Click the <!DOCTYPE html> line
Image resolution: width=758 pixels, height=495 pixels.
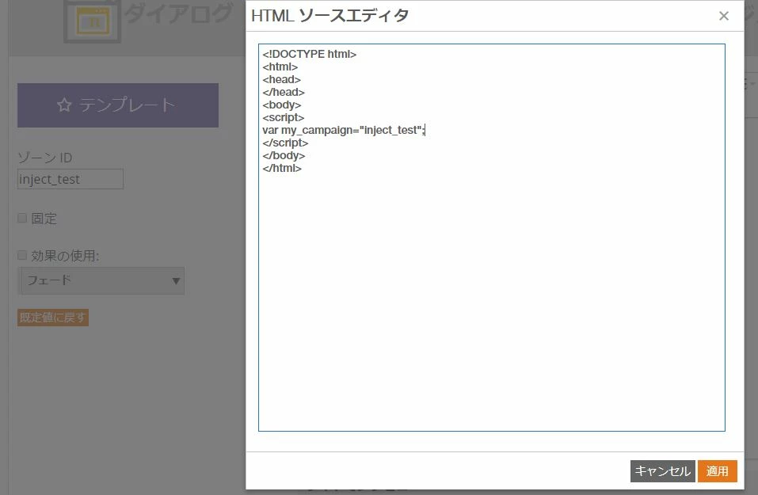(310, 54)
